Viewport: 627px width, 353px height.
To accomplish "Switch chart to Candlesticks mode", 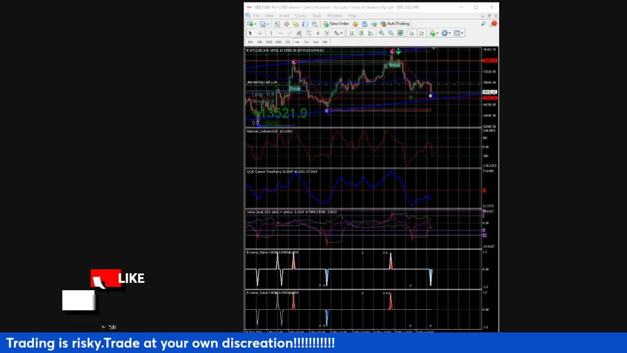I will (x=362, y=33).
